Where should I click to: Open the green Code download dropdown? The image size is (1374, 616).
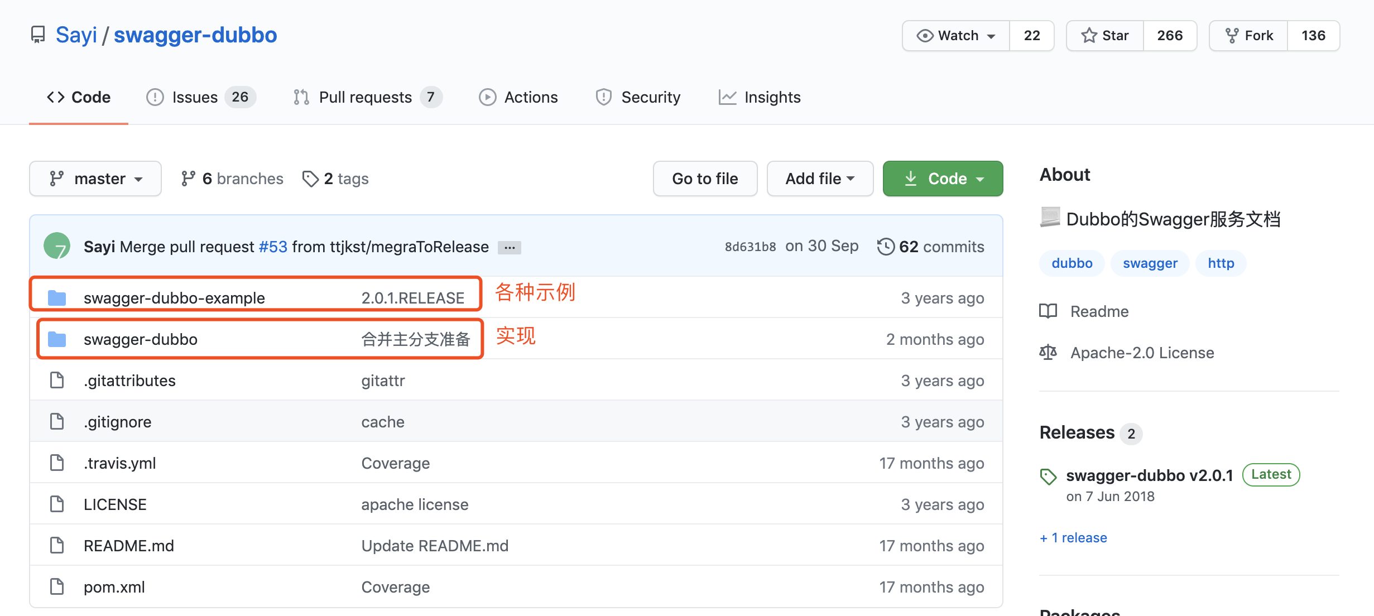(x=943, y=179)
